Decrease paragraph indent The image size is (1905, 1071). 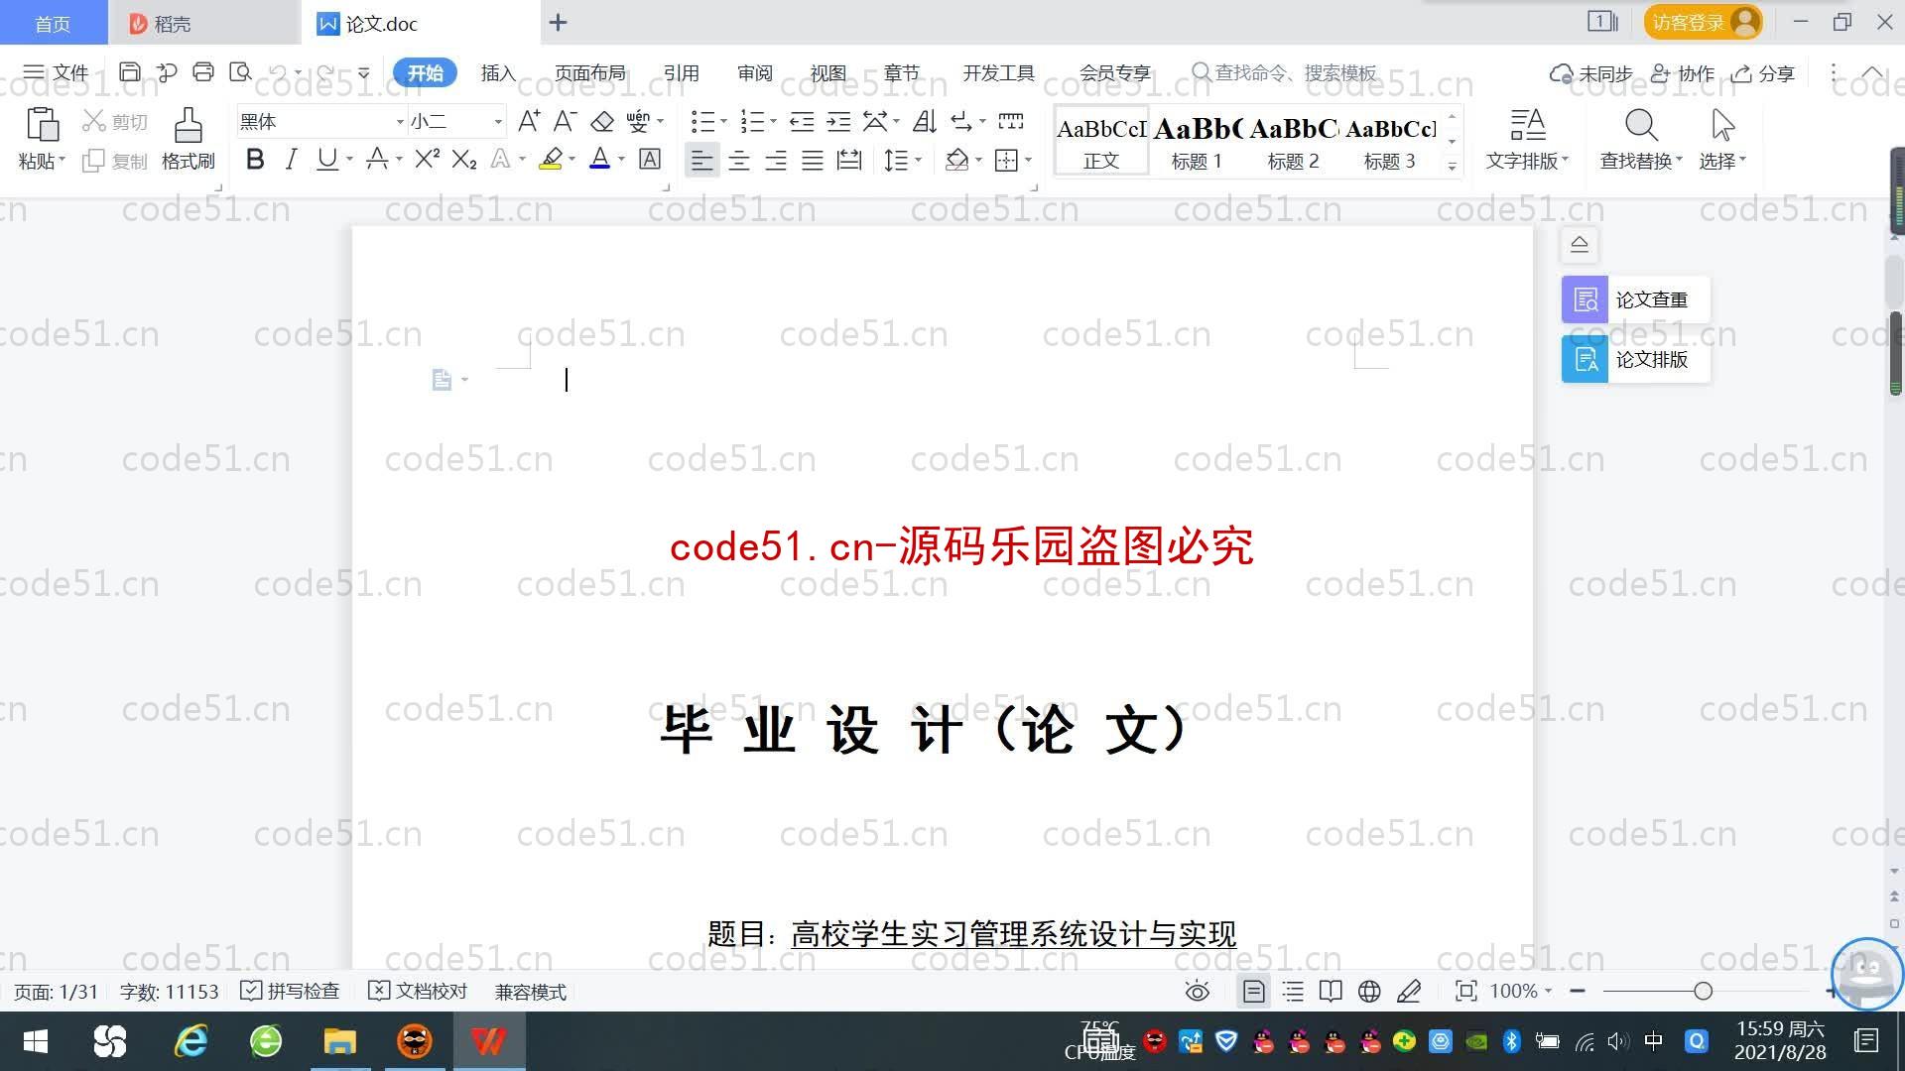pyautogui.click(x=802, y=121)
